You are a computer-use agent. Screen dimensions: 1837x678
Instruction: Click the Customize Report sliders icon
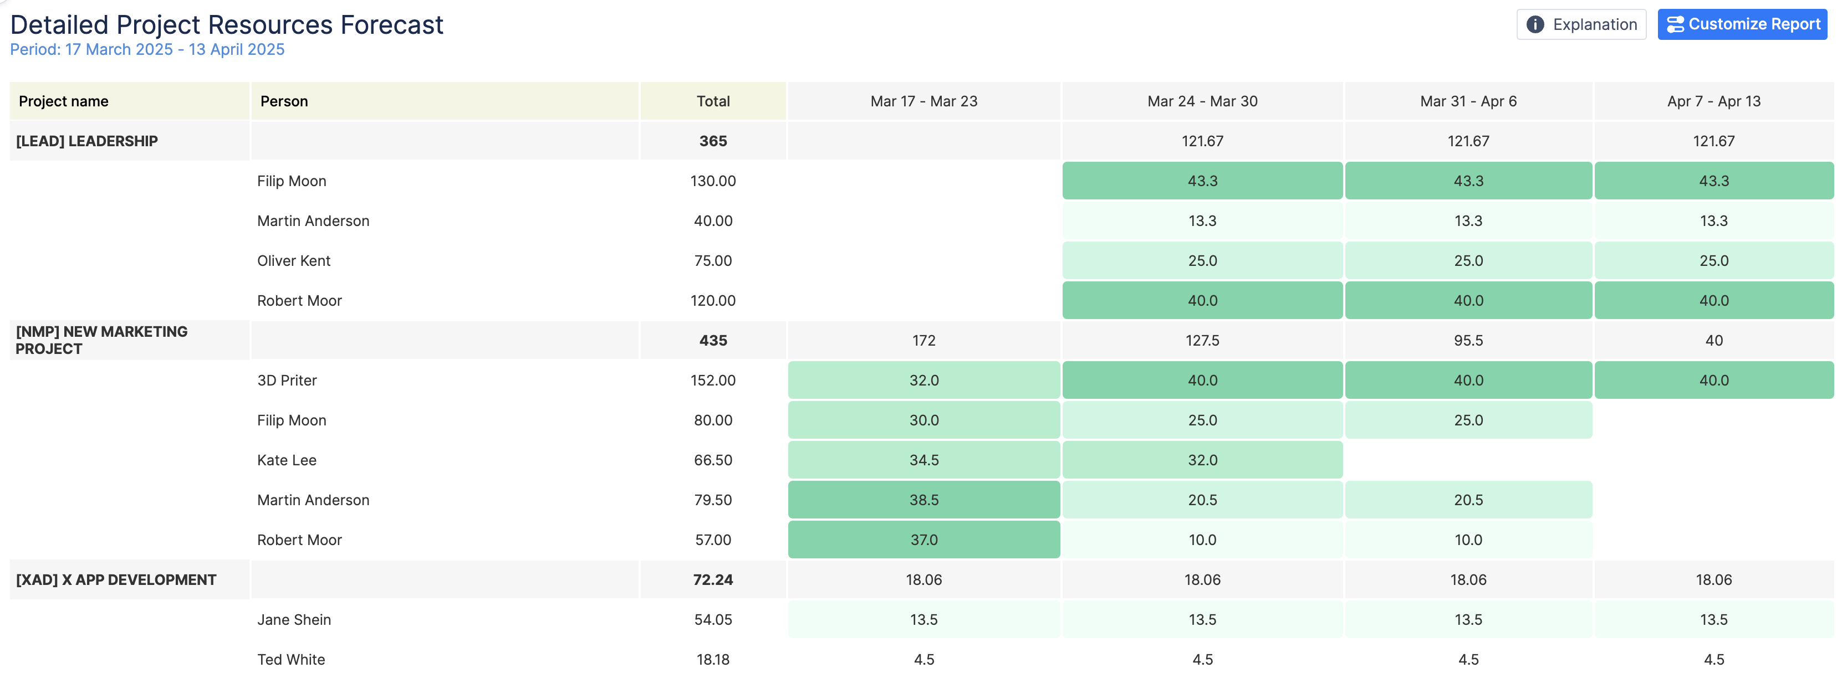(1675, 24)
